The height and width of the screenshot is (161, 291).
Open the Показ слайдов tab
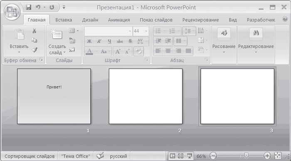pyautogui.click(x=156, y=20)
